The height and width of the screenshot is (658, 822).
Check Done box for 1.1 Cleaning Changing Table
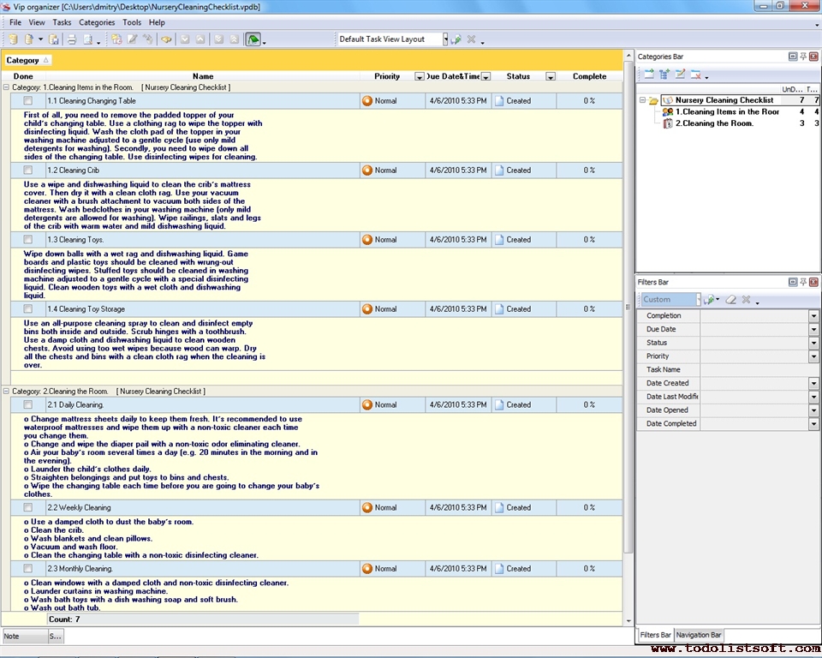[x=27, y=101]
